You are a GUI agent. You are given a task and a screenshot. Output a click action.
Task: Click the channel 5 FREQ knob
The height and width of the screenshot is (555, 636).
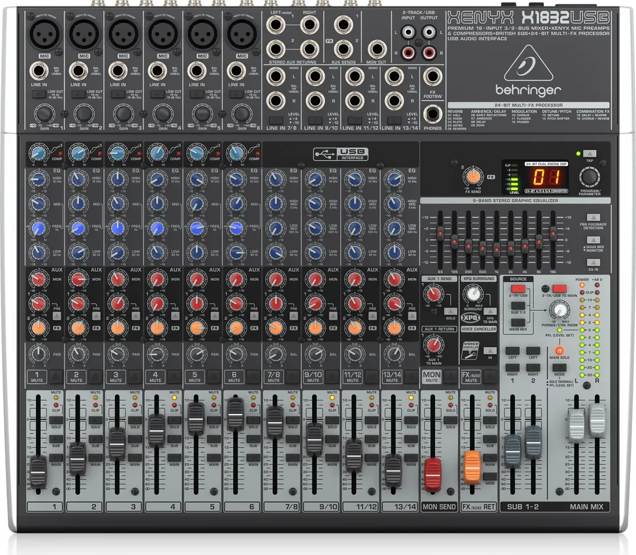(197, 229)
